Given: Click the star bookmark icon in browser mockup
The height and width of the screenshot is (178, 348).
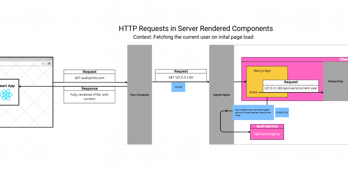Looking at the screenshot, I should [x=43, y=63].
